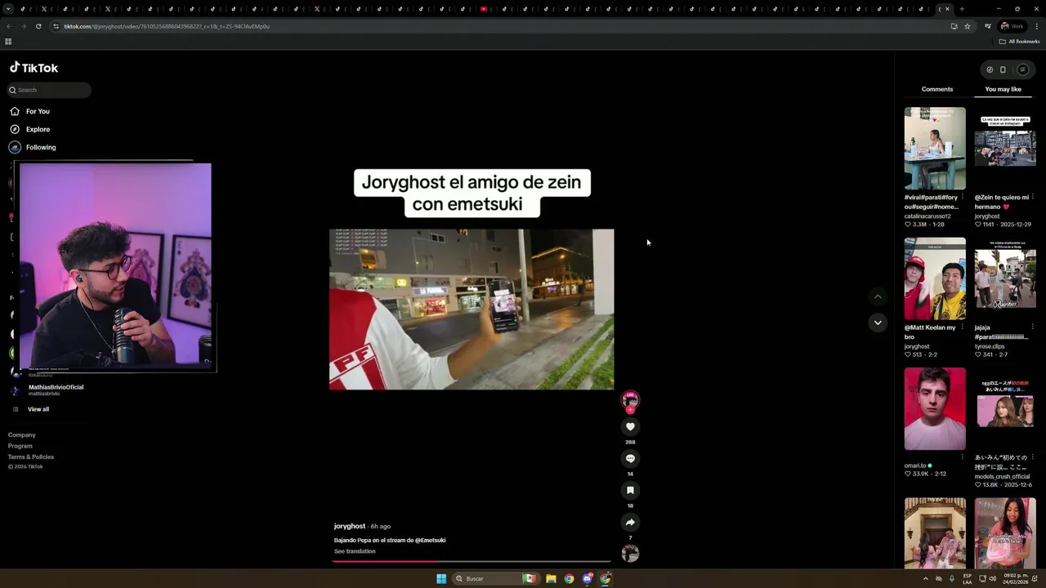Viewport: 1046px width, 588px height.
Task: Like the video with heart icon
Action: (630, 426)
